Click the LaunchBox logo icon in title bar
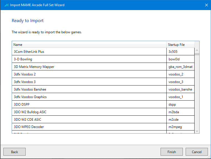 click(x=6, y=5)
